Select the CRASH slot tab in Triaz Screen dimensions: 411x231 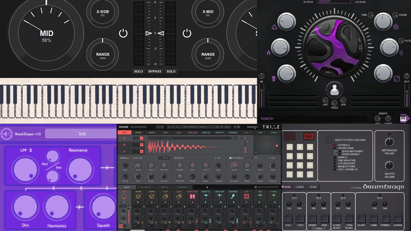tap(274, 133)
